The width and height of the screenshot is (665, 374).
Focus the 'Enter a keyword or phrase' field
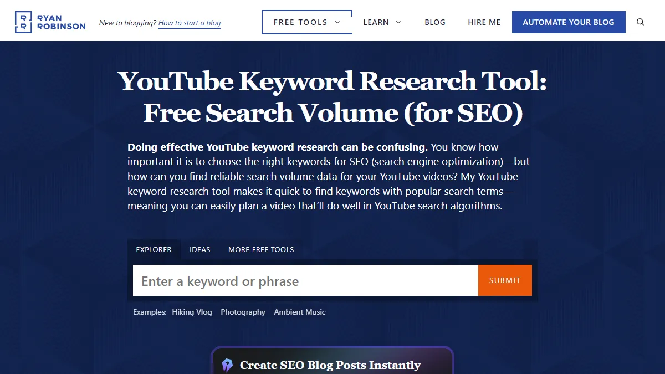305,280
